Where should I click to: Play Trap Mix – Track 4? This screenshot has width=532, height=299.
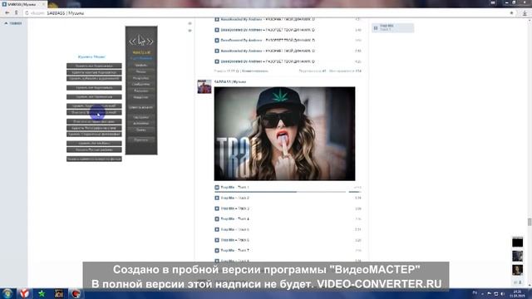(x=217, y=219)
